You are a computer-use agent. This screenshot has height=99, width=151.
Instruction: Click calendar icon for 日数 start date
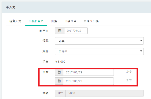(x=59, y=72)
